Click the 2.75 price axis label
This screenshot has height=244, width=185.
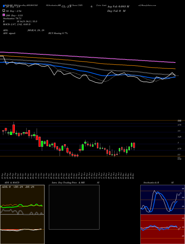179,149
